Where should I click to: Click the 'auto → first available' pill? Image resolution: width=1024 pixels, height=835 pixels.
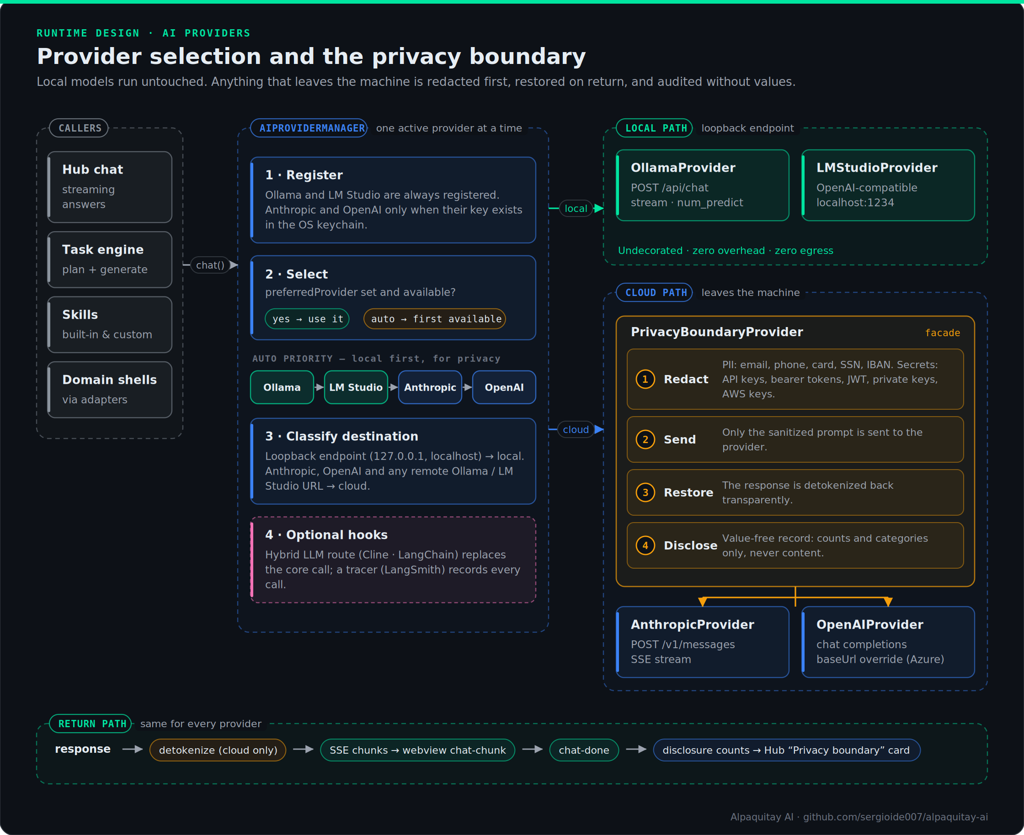pyautogui.click(x=435, y=319)
